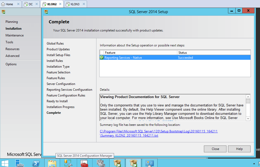Open File Explorer on the taskbar
The image size is (260, 167).
point(52,163)
